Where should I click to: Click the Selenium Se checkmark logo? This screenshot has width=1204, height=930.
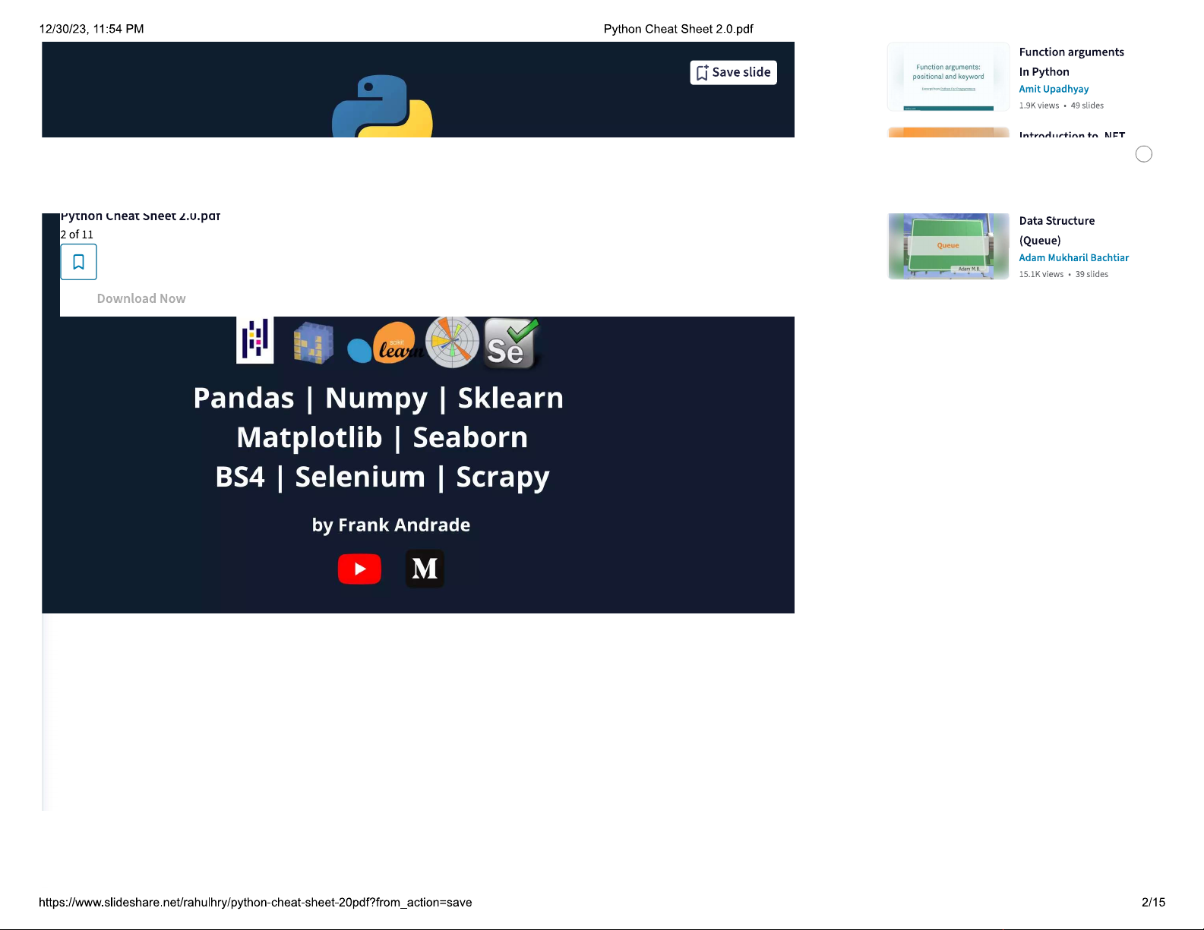511,344
